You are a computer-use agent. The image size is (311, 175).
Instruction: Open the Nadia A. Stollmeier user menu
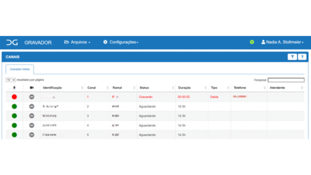282,42
